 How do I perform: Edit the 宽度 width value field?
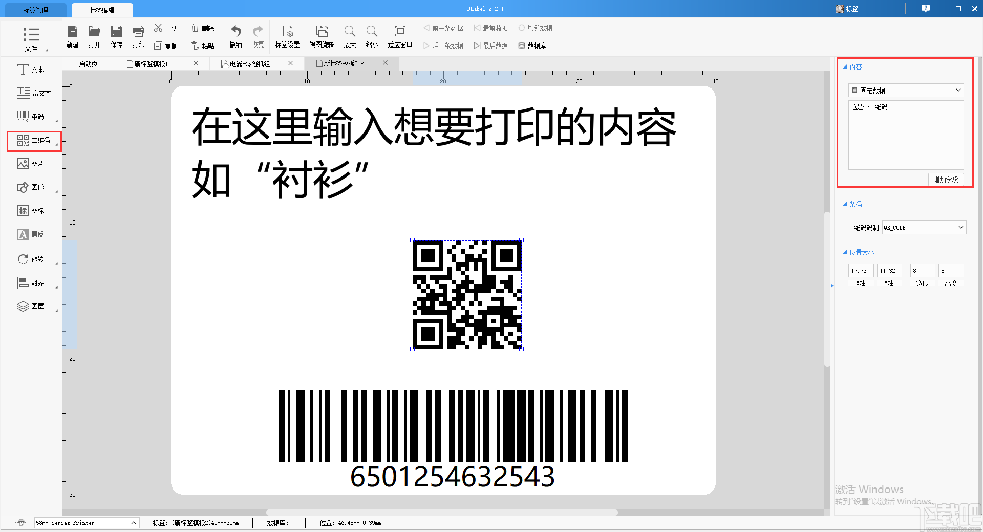pyautogui.click(x=922, y=271)
